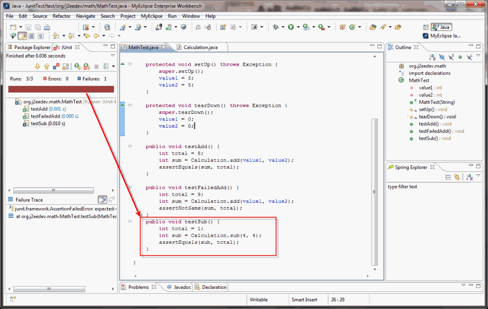
Task: Click the Last Edit Location arrow icon
Action: click(x=87, y=36)
